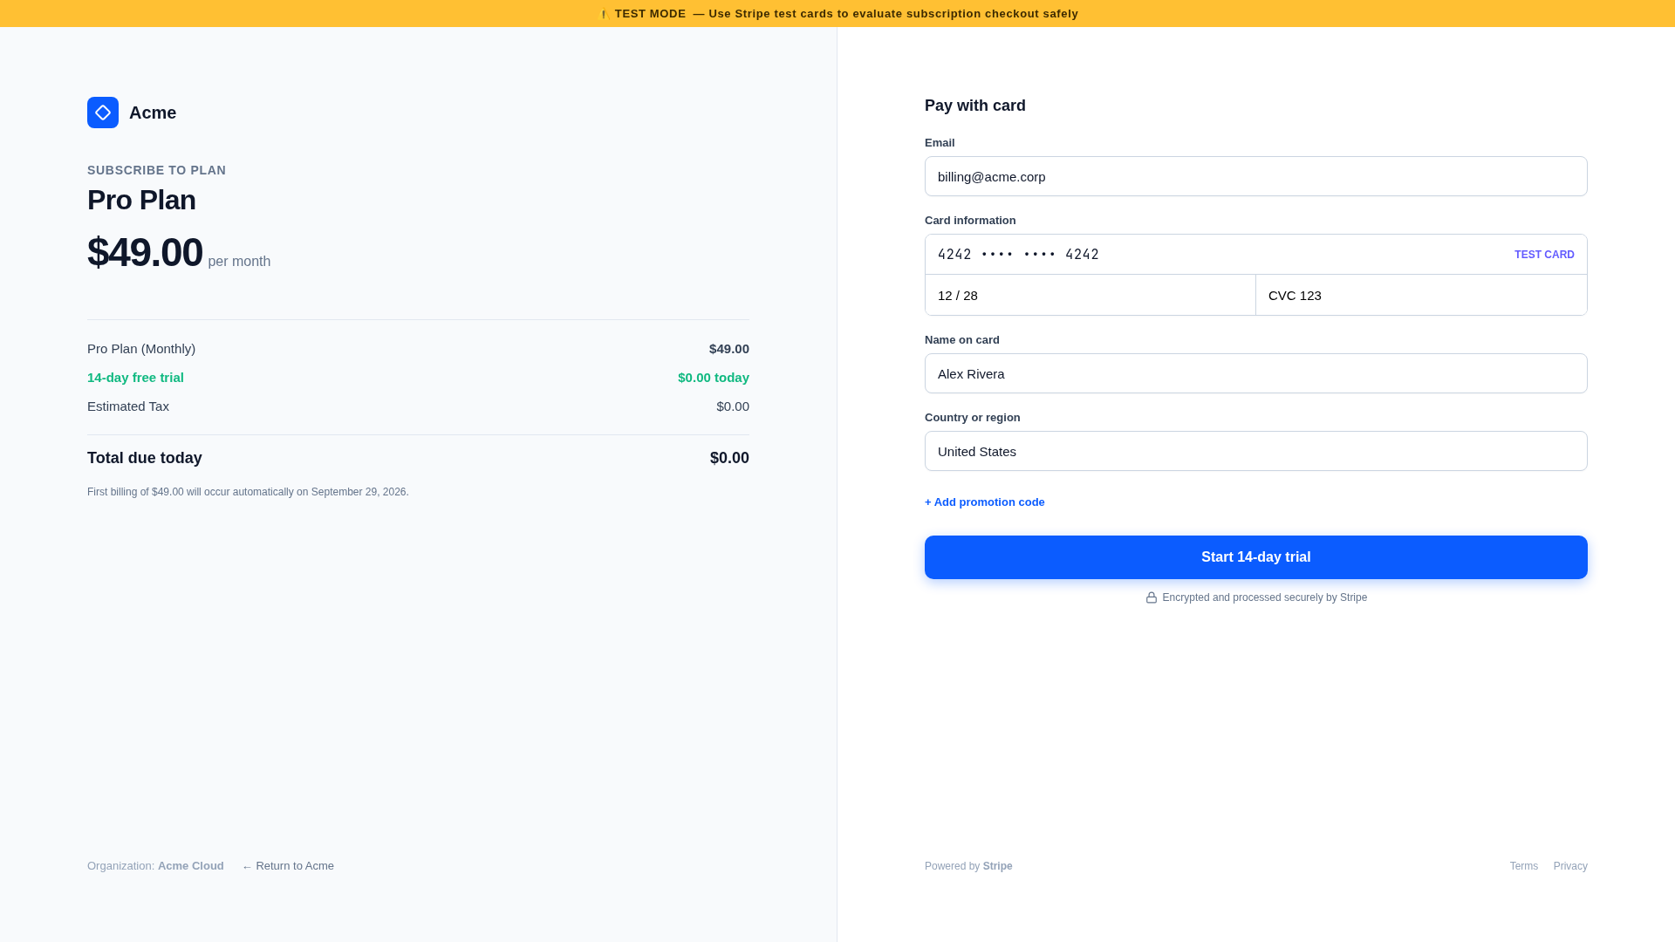Click the Encrypted and processed securely text

tap(1264, 597)
